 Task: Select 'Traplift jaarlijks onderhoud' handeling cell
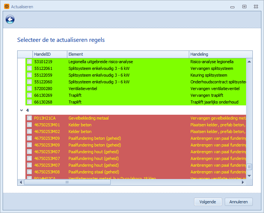[218, 102]
